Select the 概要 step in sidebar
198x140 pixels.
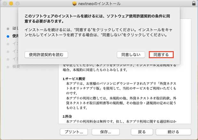[x=16, y=66]
